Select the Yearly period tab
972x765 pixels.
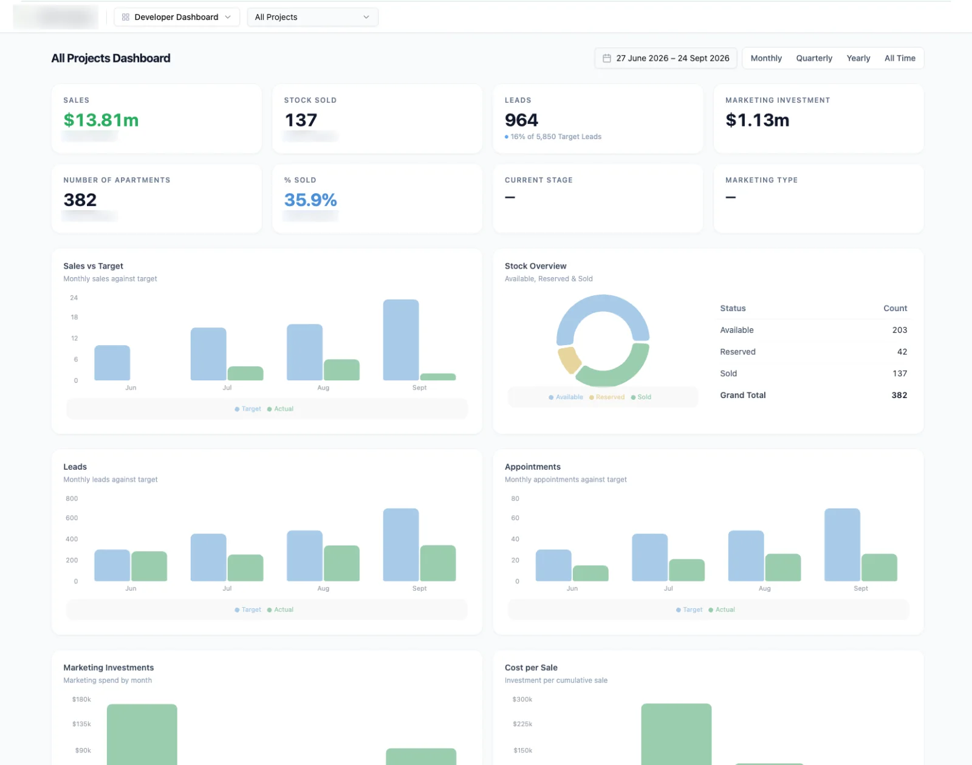(858, 58)
